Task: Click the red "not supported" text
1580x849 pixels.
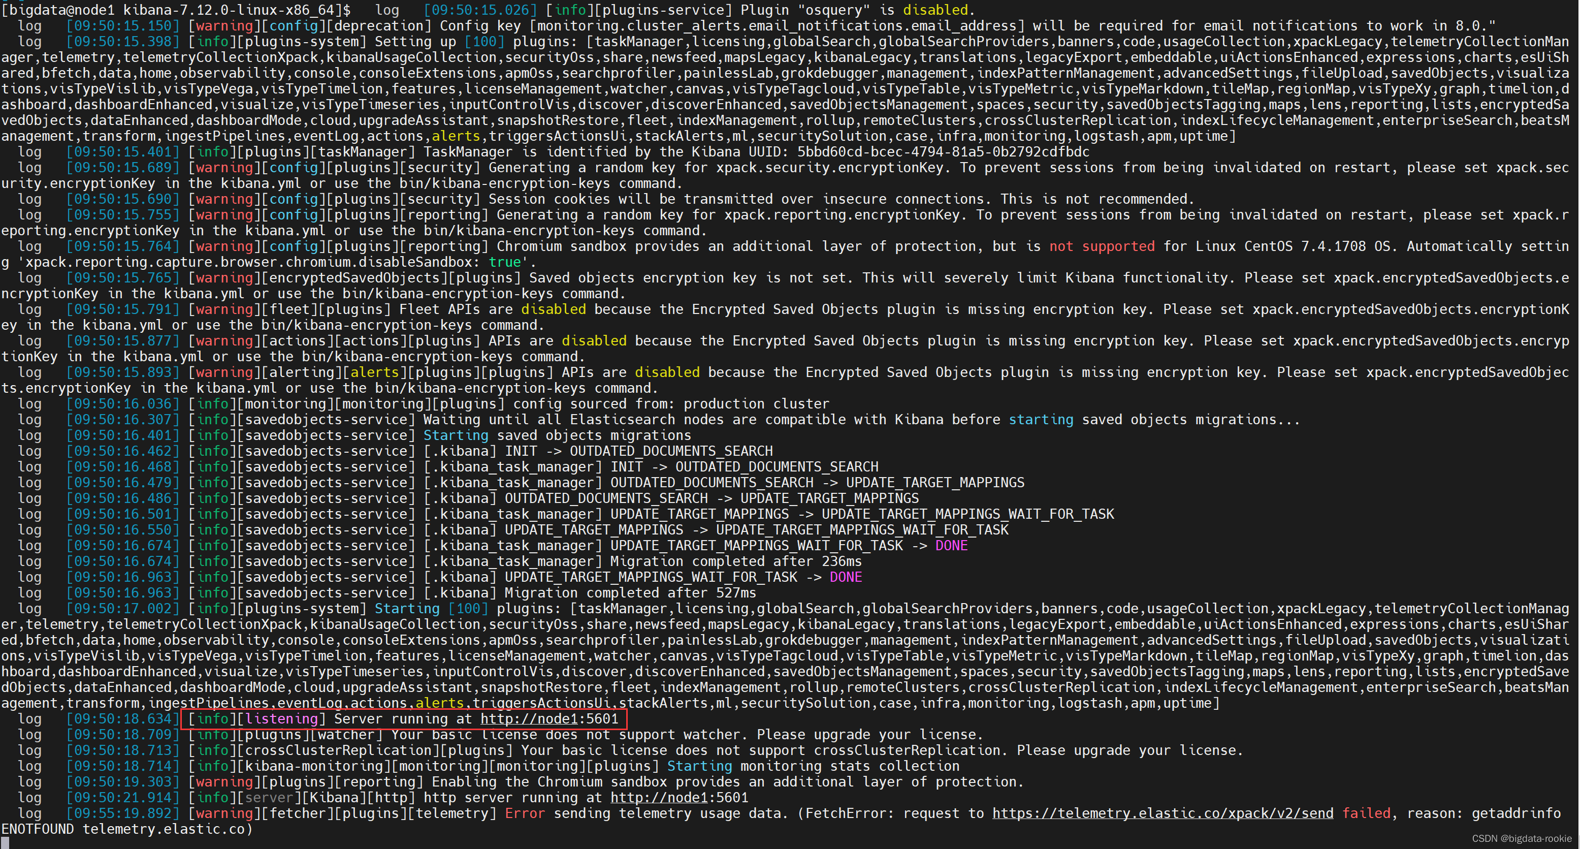Action: tap(1102, 246)
